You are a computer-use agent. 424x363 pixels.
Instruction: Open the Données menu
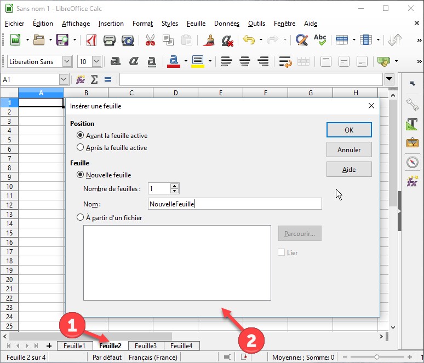point(226,24)
